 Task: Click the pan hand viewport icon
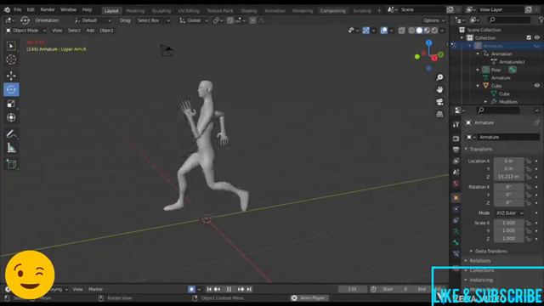coord(439,89)
